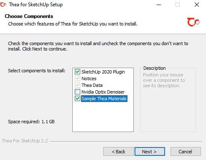
Task: Click the highlighted Sample Thea Materials label
Action: click(x=104, y=99)
